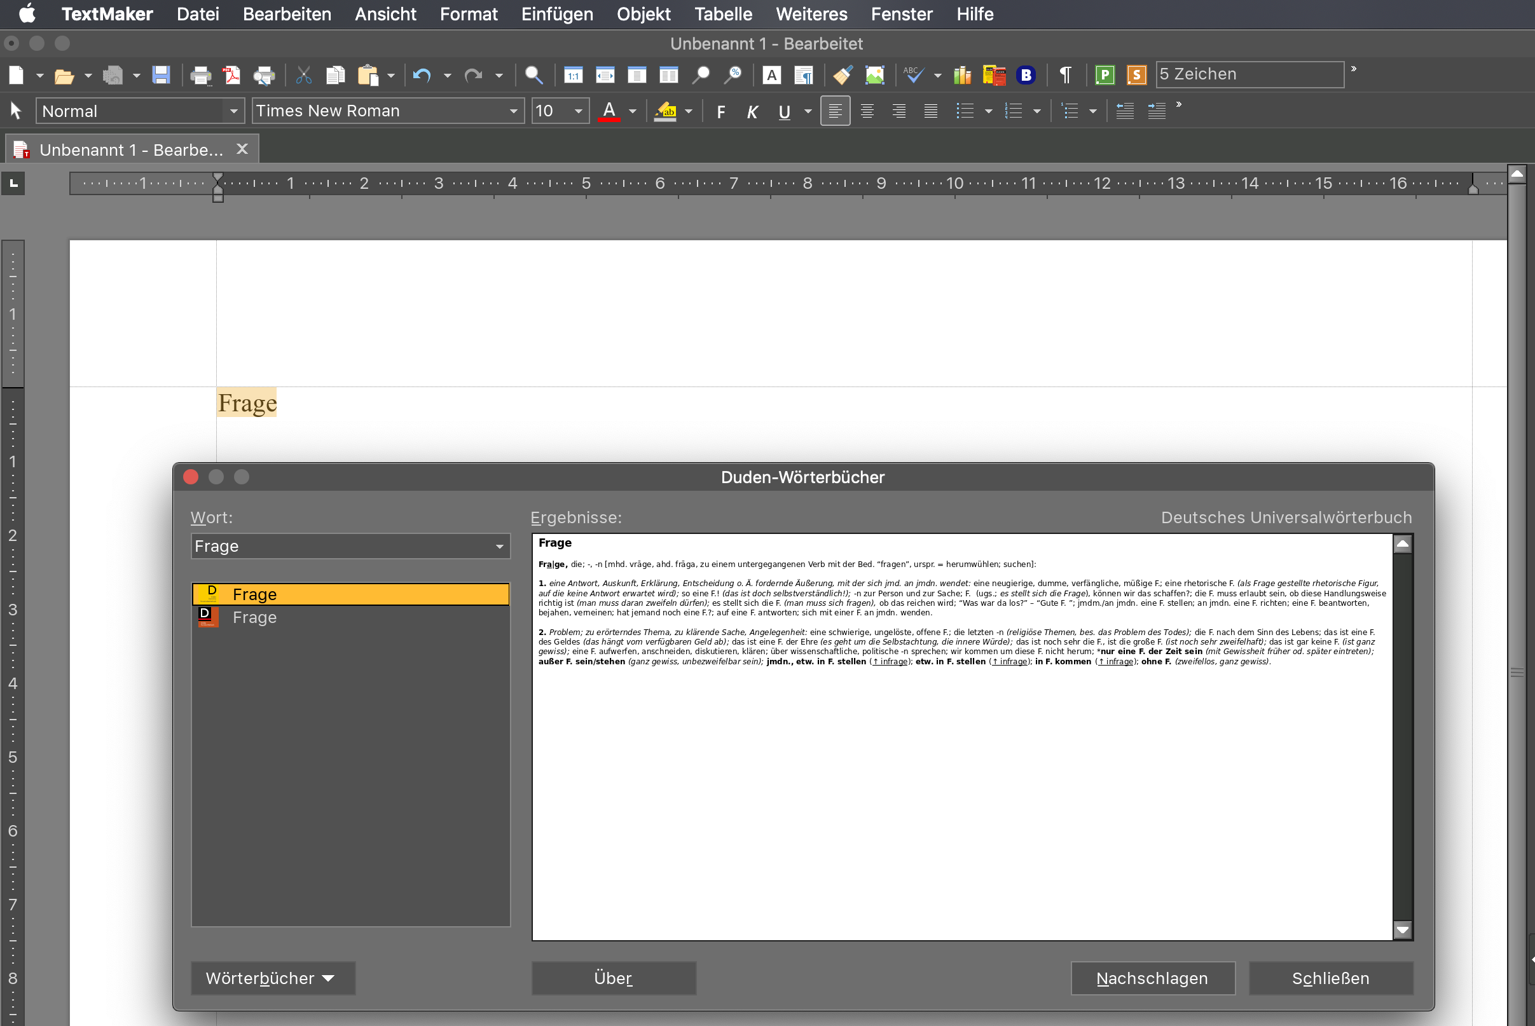The height and width of the screenshot is (1026, 1535).
Task: Toggle italic formatting with K
Action: pyautogui.click(x=752, y=112)
